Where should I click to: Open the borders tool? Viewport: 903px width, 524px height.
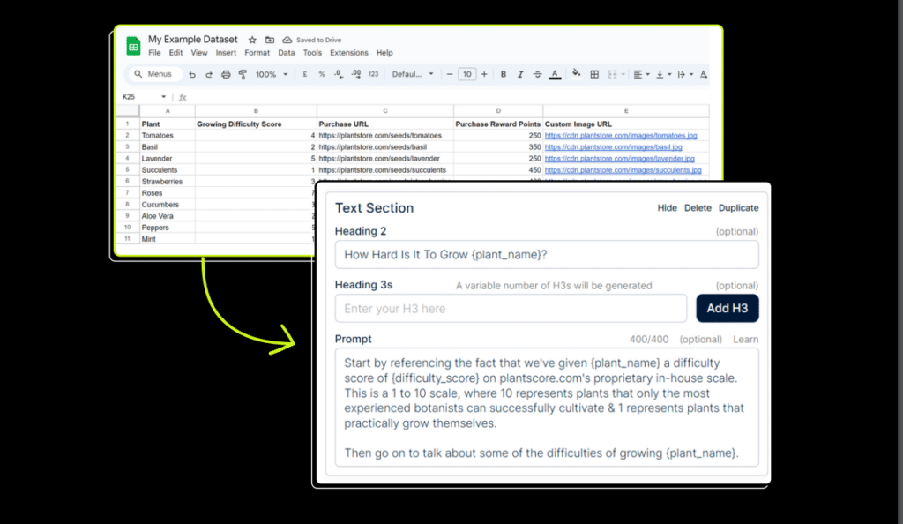pyautogui.click(x=594, y=75)
